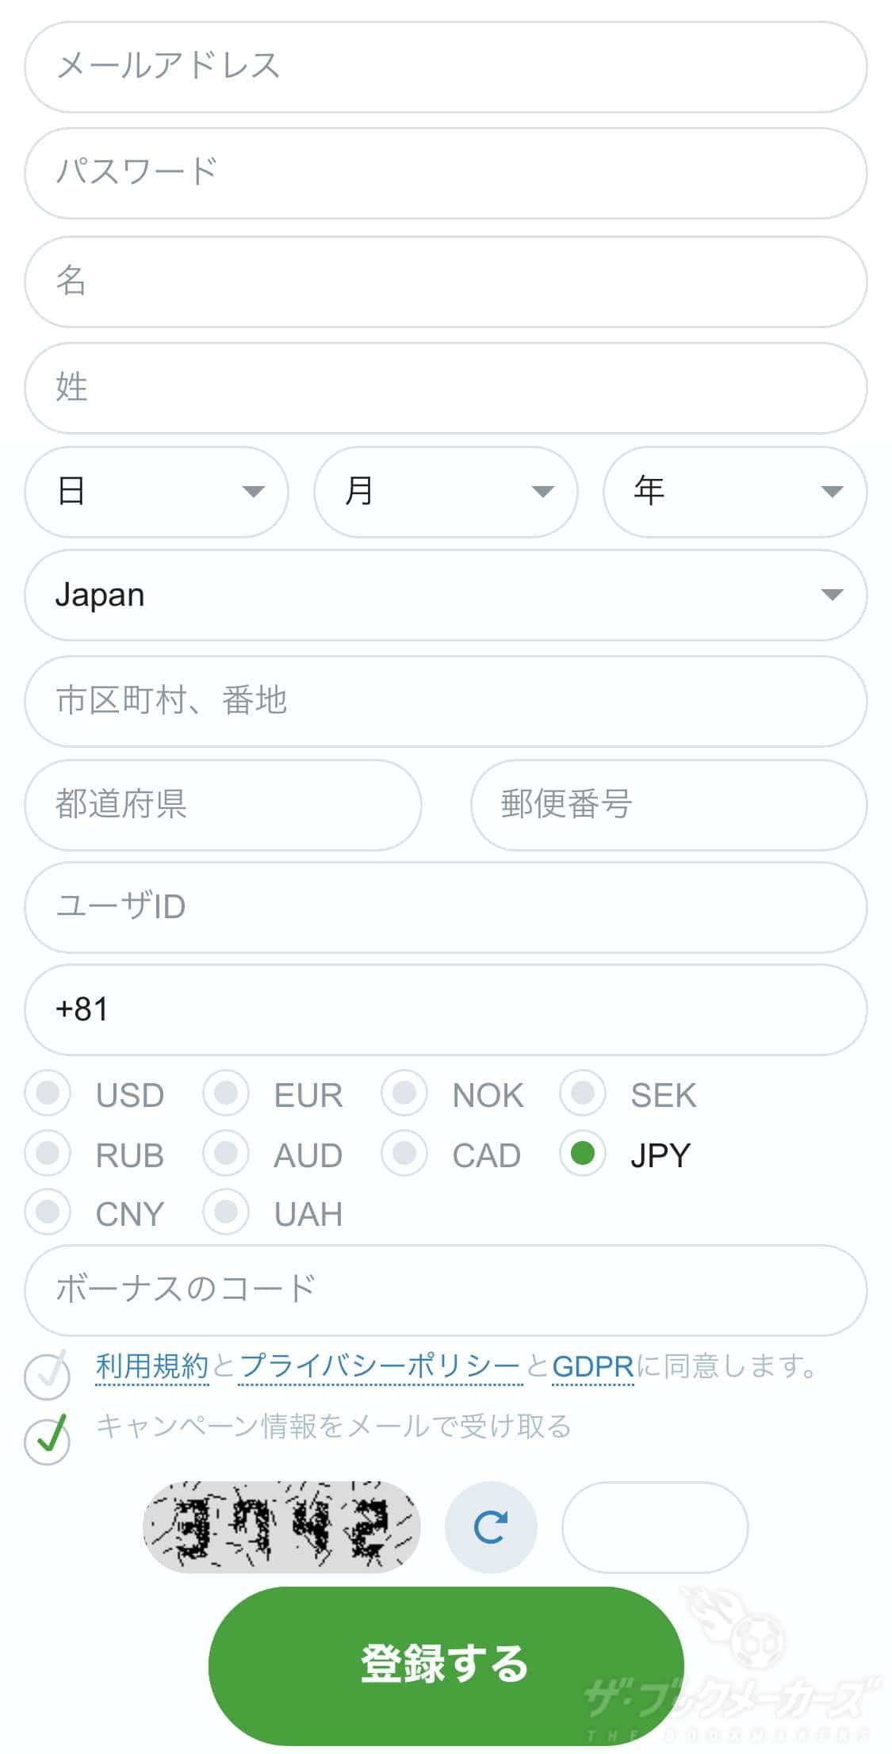The width and height of the screenshot is (892, 1754).
Task: Open the GDPR link
Action: click(592, 1366)
